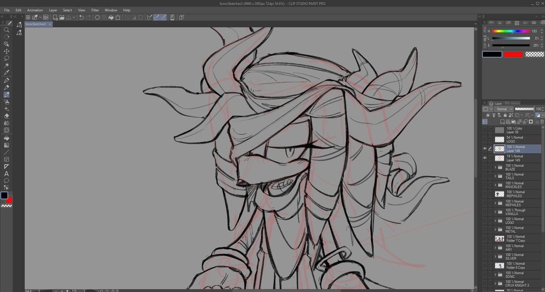
Task: Select the transparent color swatch in color panel
Action: point(534,54)
